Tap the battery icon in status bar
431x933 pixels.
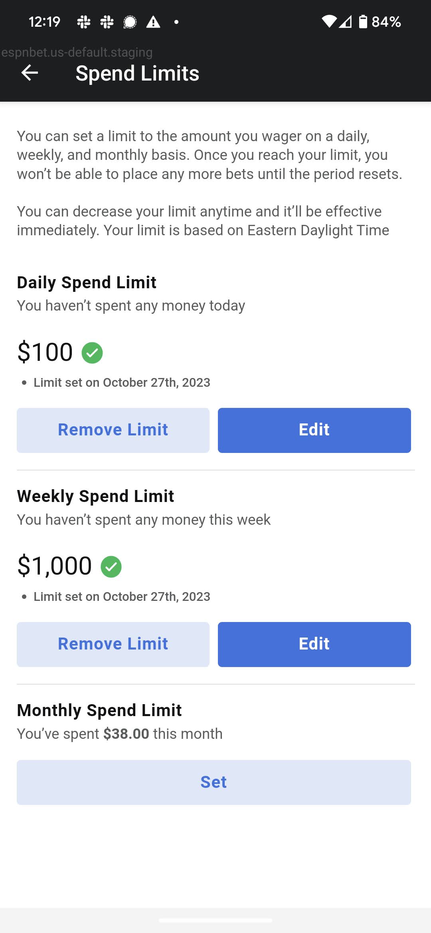363,22
